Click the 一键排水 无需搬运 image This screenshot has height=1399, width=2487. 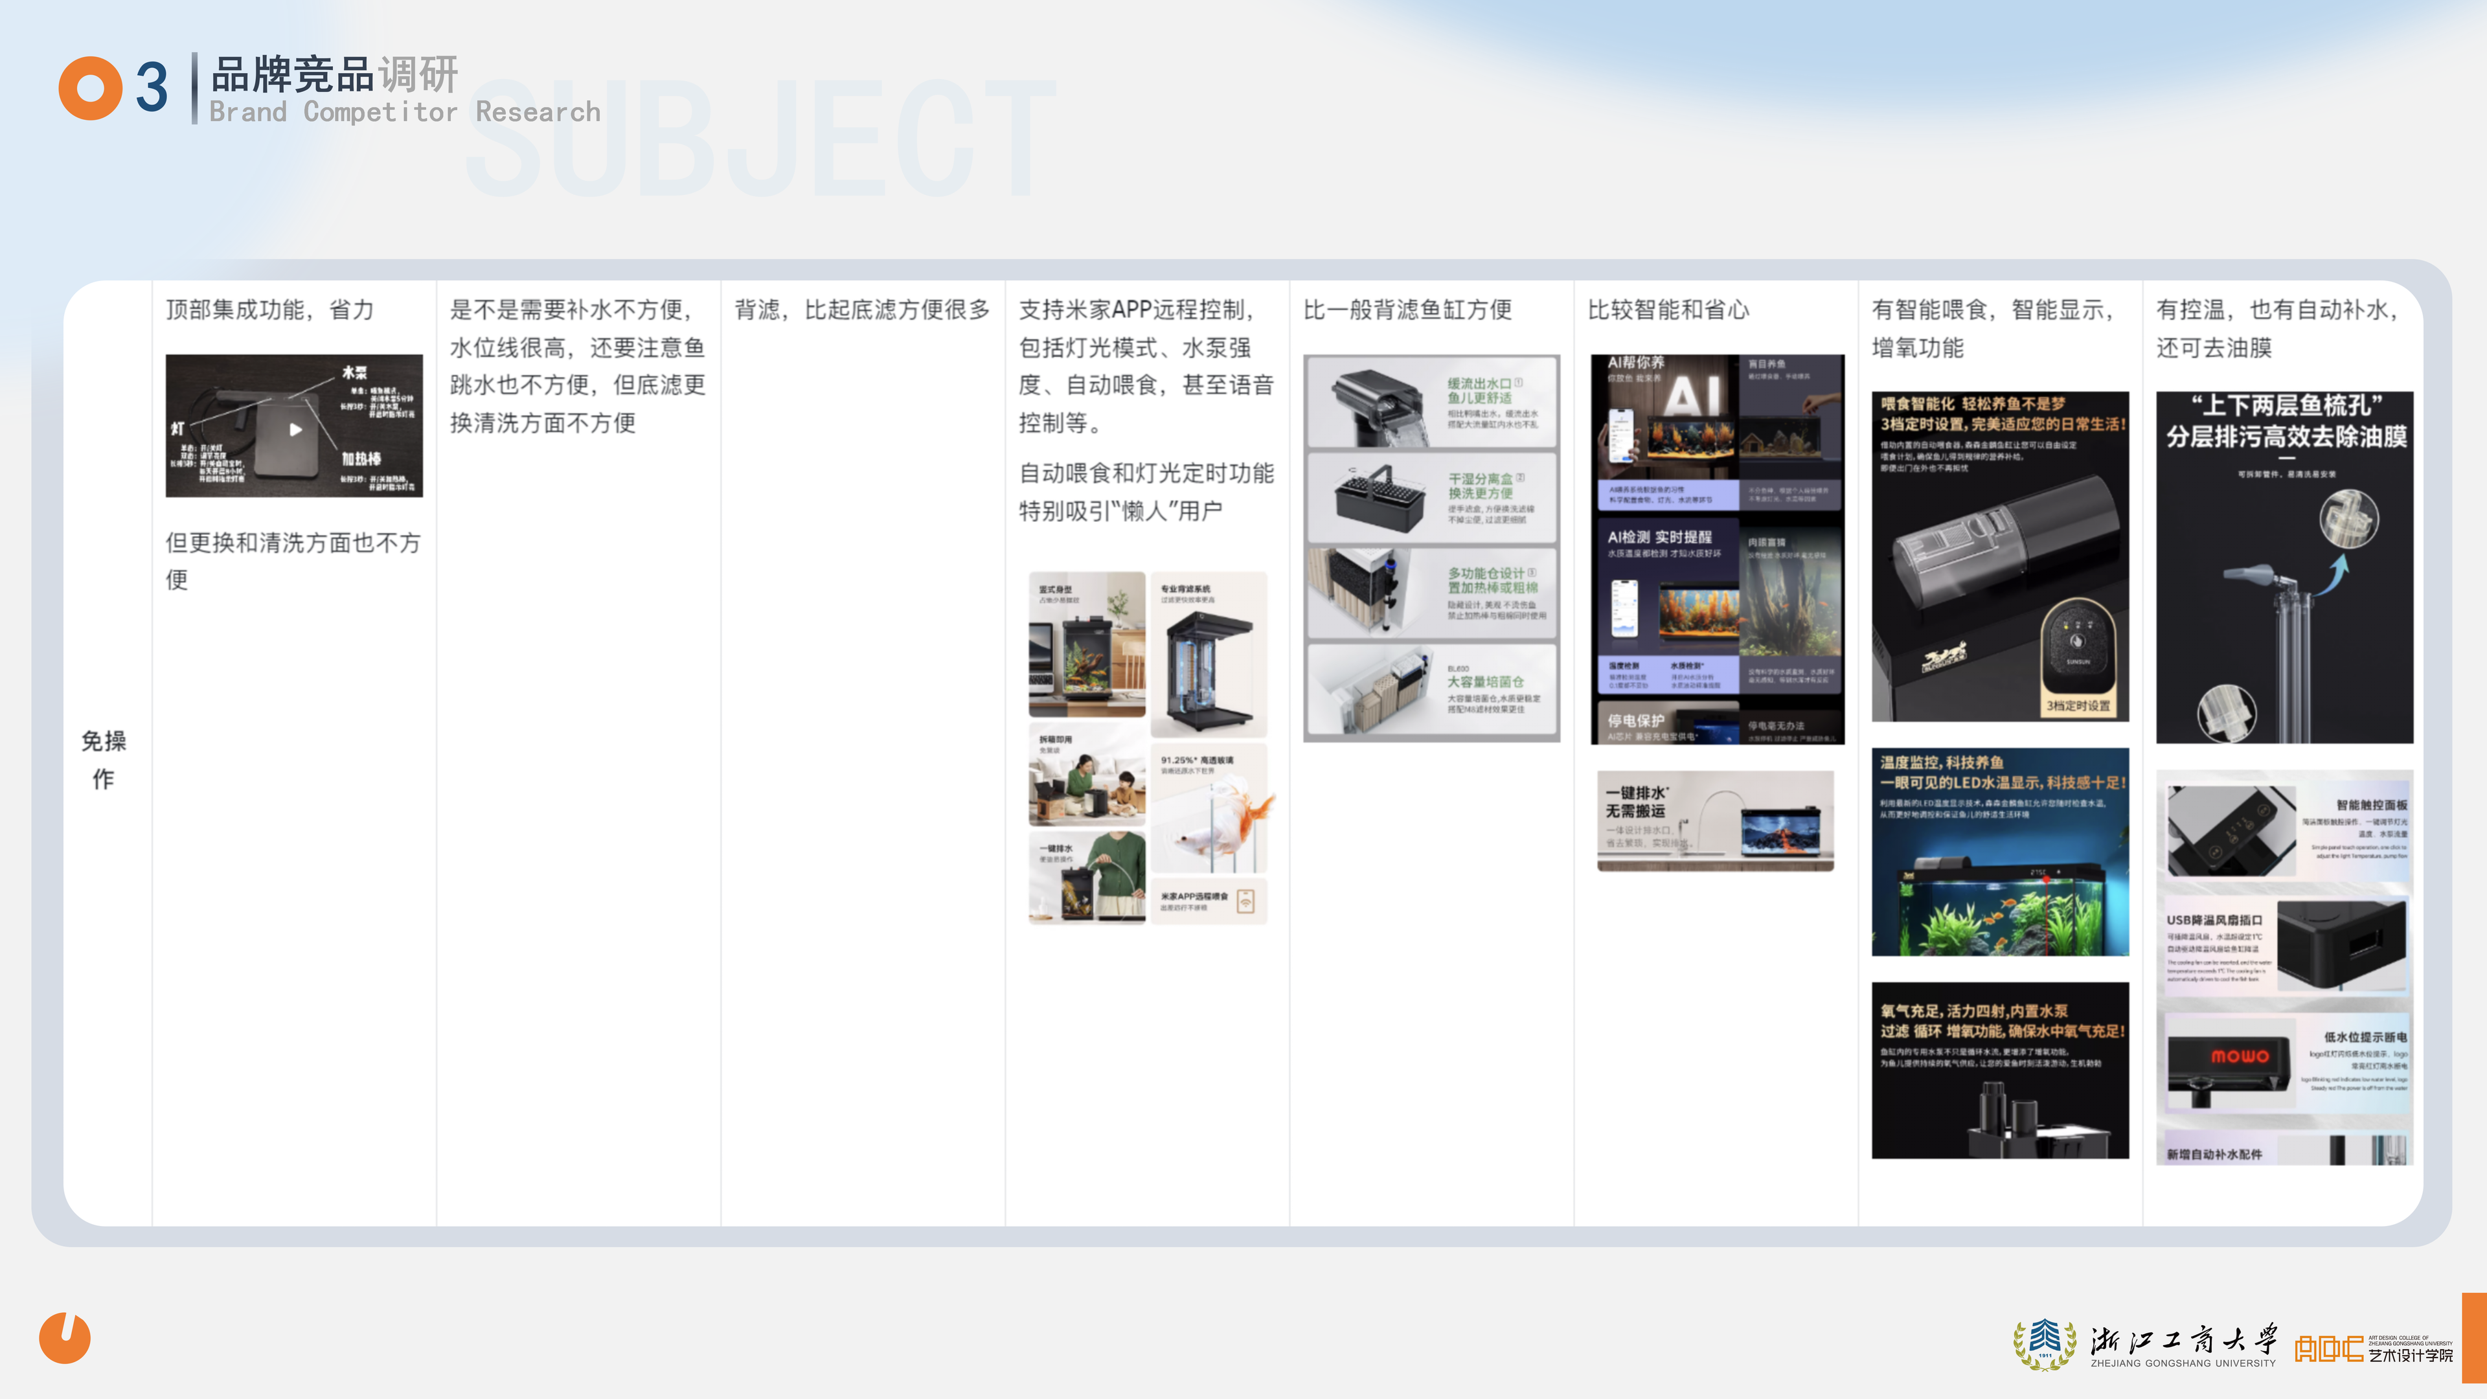pyautogui.click(x=1716, y=822)
